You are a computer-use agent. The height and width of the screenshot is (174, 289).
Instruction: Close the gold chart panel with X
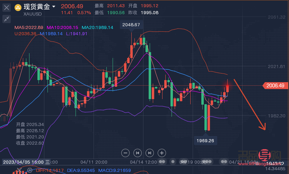(6, 7)
